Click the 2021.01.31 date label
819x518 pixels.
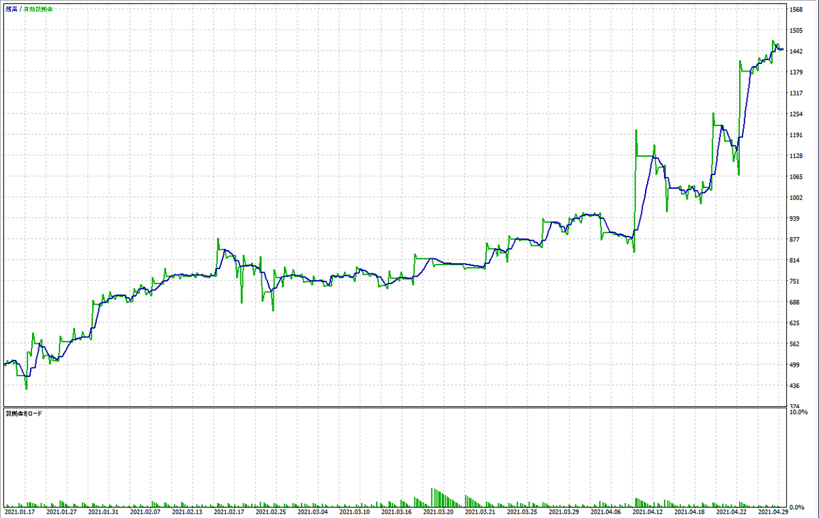click(102, 511)
